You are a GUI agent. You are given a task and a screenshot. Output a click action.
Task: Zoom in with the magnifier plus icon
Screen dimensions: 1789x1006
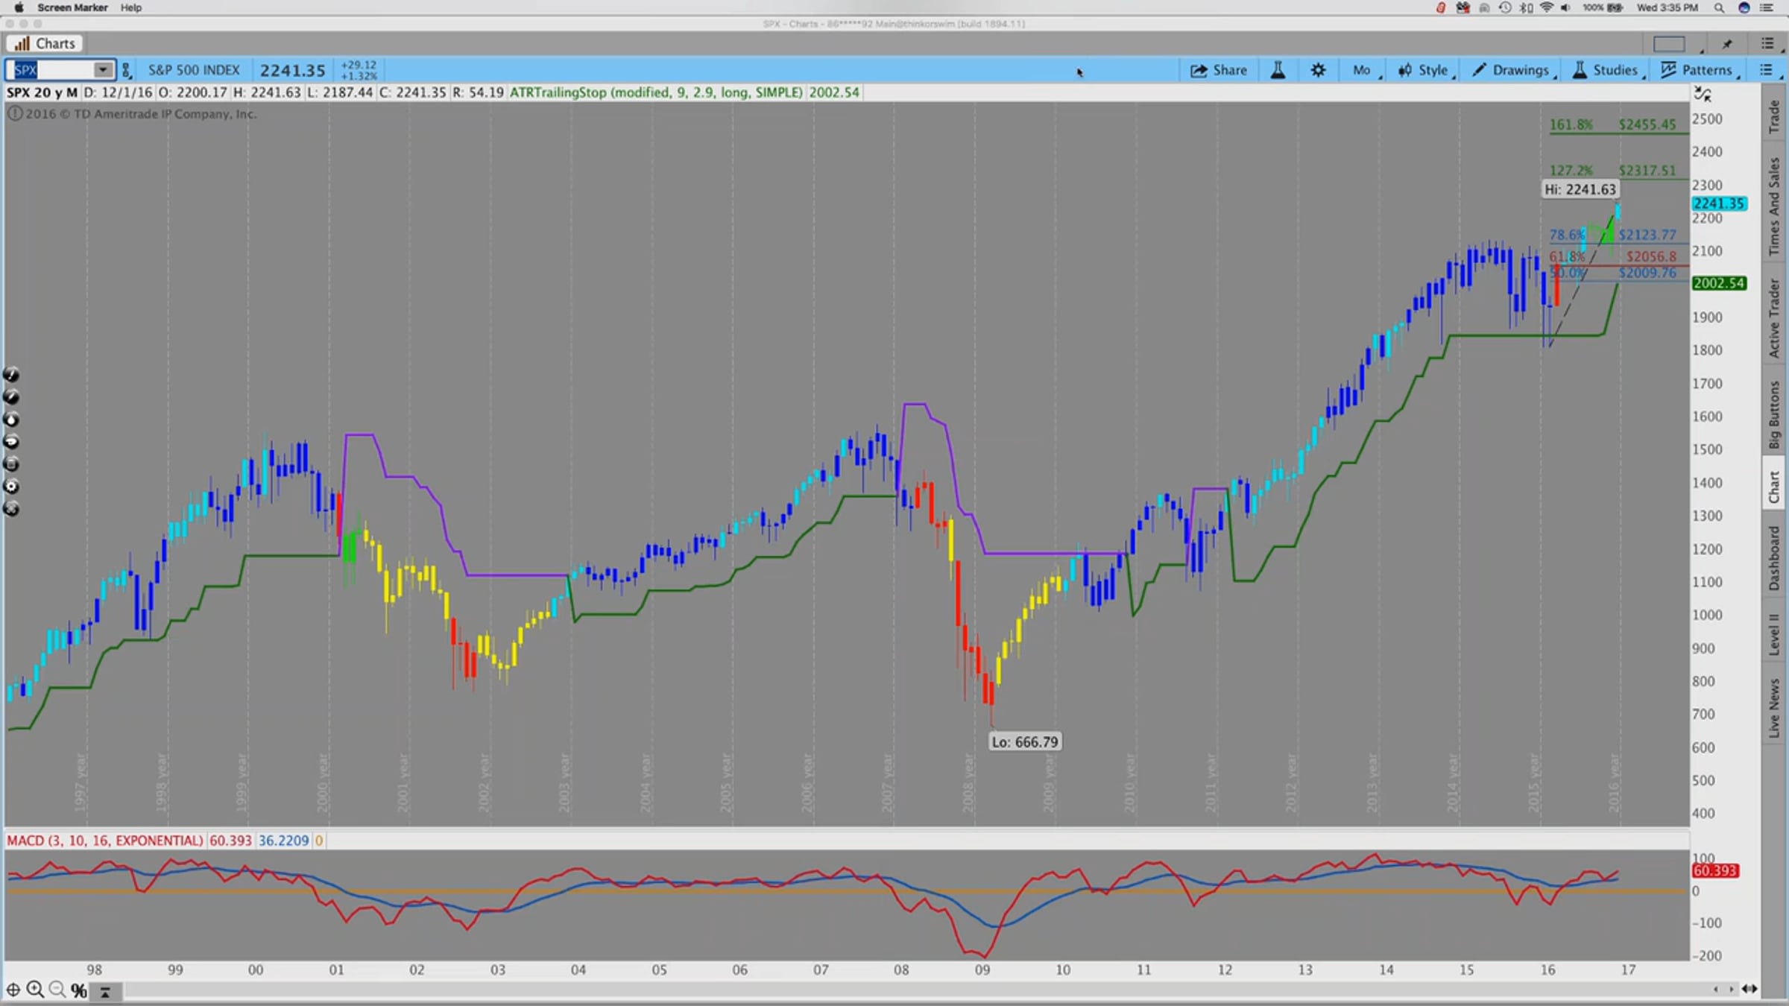coord(35,990)
